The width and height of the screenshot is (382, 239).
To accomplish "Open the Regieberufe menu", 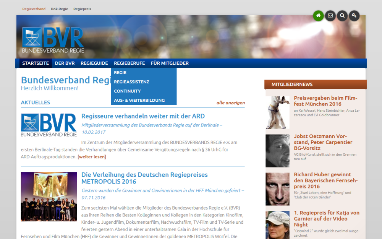I will pos(129,63).
